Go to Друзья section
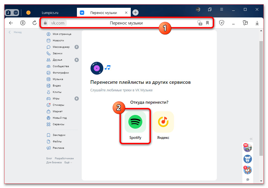Screen dimensions: 268x188 (62, 60)
